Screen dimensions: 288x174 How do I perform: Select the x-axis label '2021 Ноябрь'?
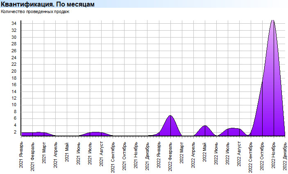136,155
